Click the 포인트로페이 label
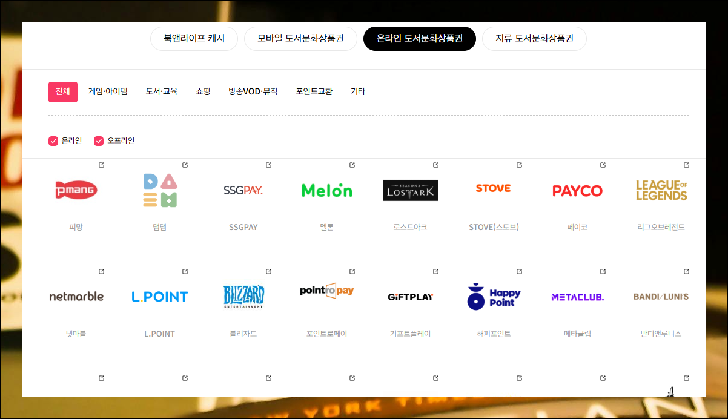The width and height of the screenshot is (728, 419). [x=327, y=334]
